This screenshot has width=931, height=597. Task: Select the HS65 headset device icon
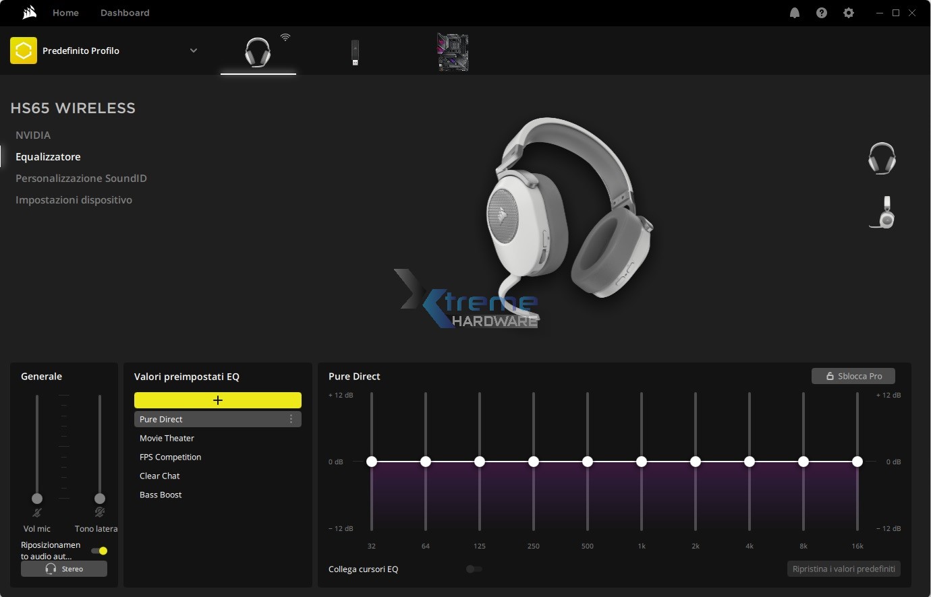tap(258, 52)
